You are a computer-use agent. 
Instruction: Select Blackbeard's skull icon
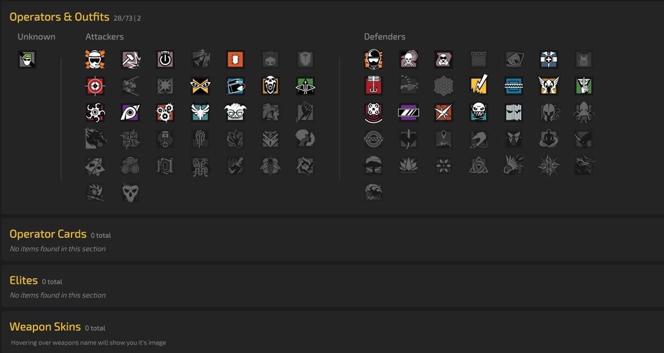click(270, 86)
